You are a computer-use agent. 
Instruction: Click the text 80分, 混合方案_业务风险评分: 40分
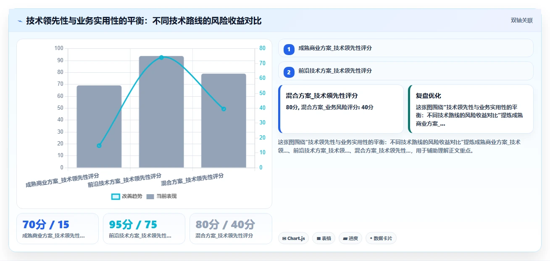(x=329, y=107)
